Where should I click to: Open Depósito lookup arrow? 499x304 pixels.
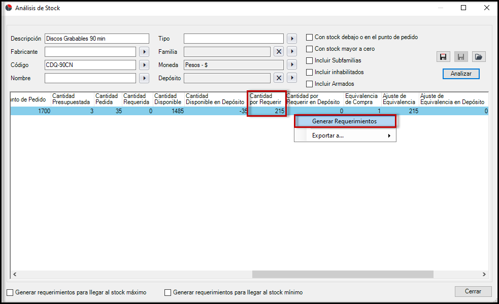tap(292, 78)
